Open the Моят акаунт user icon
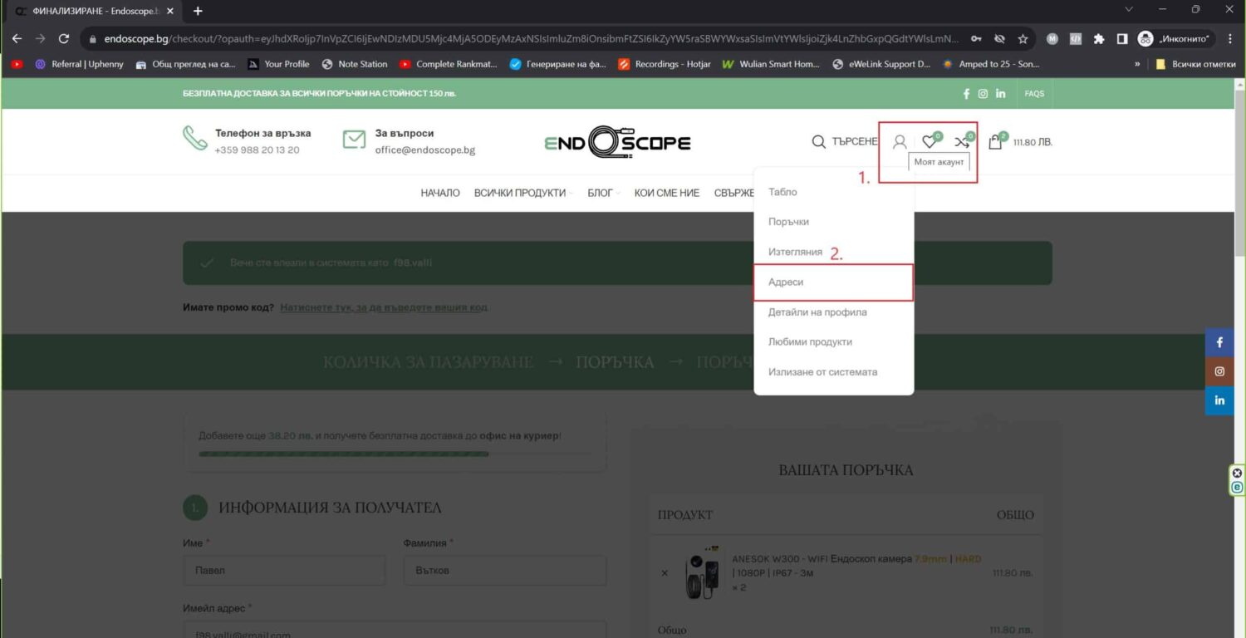1246x638 pixels. pyautogui.click(x=900, y=142)
